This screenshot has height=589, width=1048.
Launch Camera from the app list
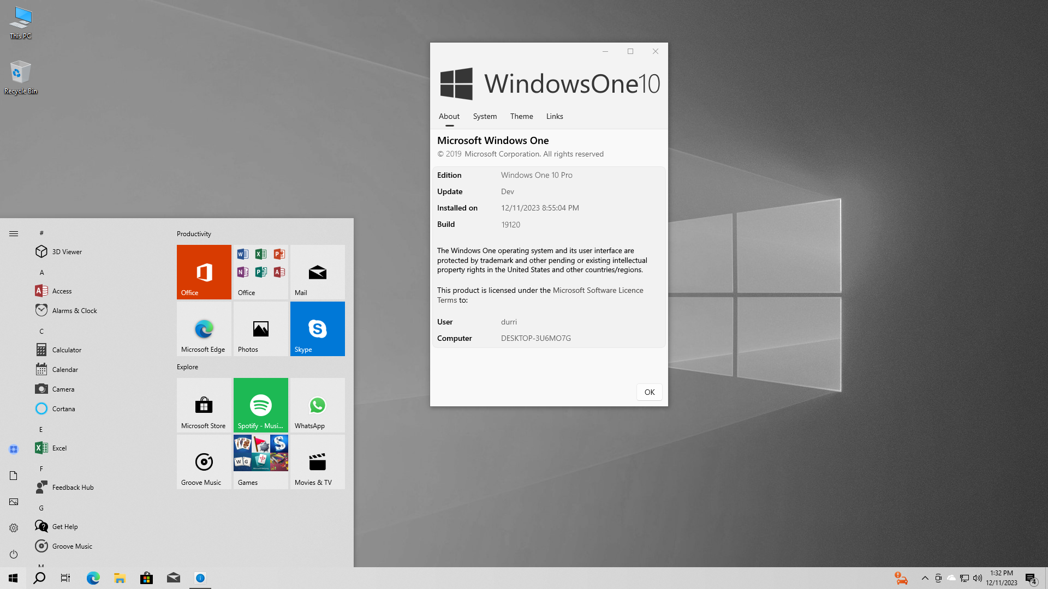(98, 389)
